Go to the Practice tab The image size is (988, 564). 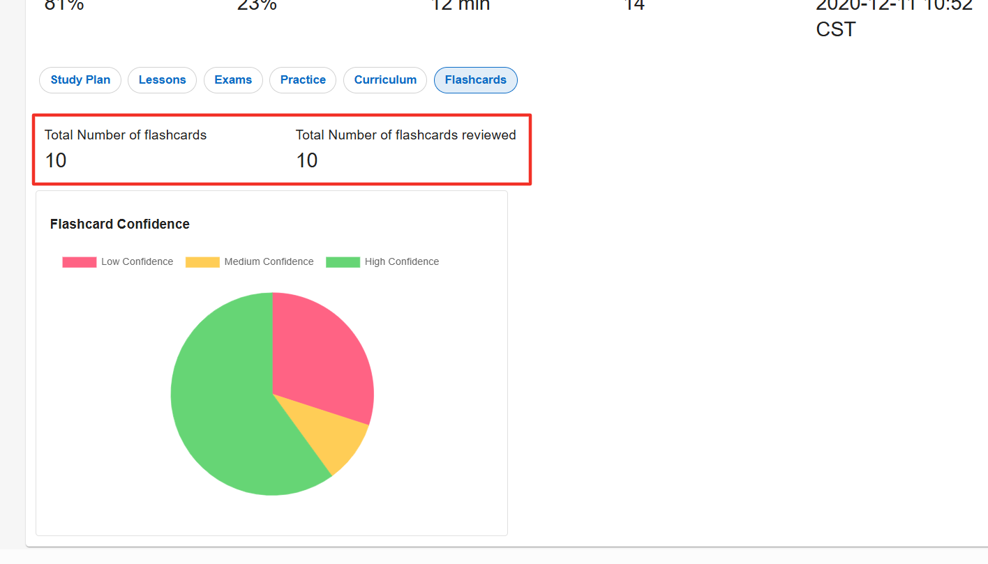click(303, 80)
